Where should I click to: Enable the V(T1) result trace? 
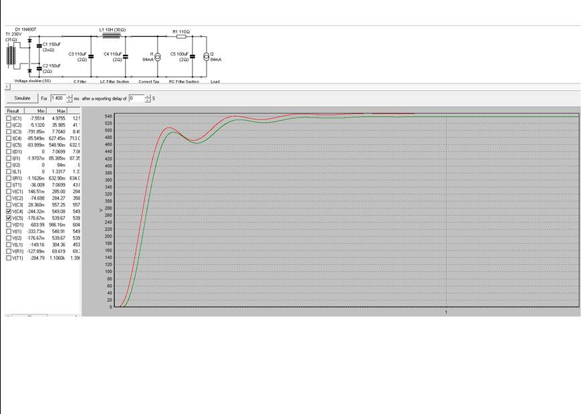click(9, 258)
